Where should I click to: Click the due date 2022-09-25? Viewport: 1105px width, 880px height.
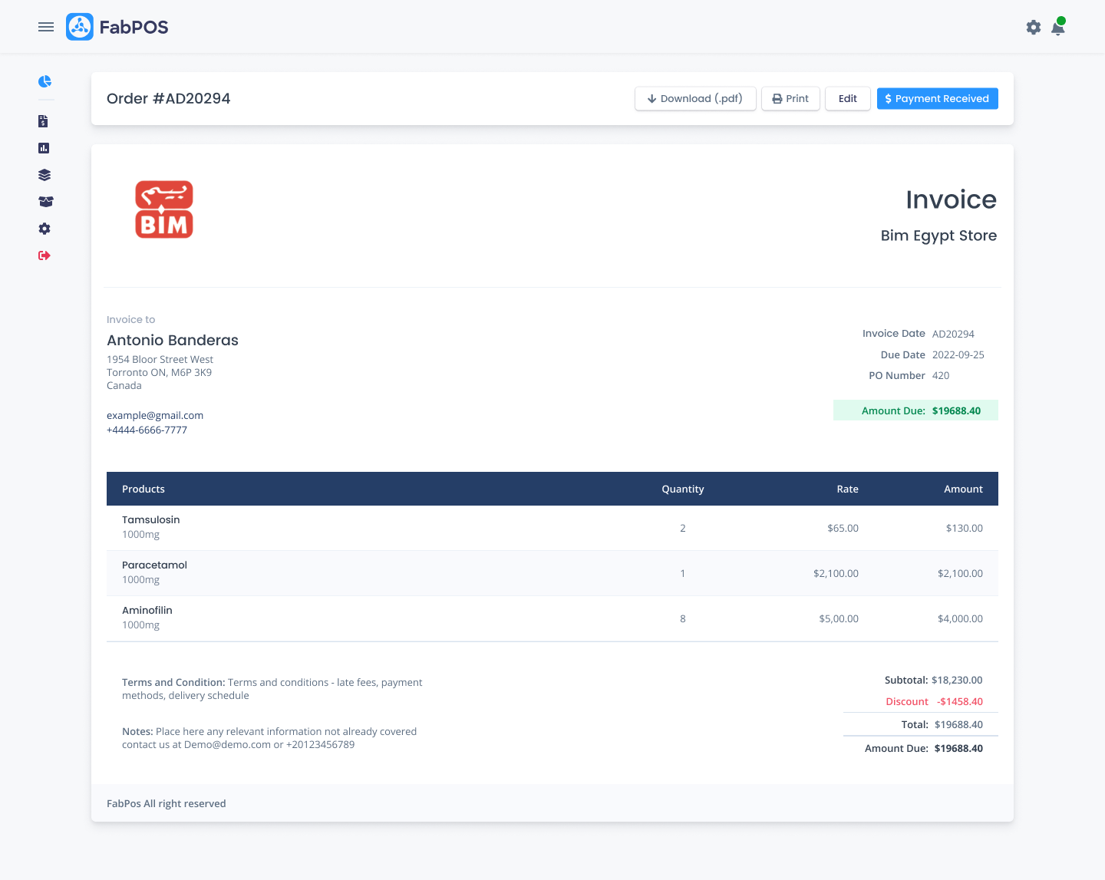[958, 354]
